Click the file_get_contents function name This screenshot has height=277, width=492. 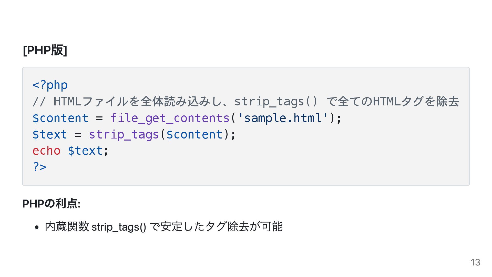tap(170, 118)
